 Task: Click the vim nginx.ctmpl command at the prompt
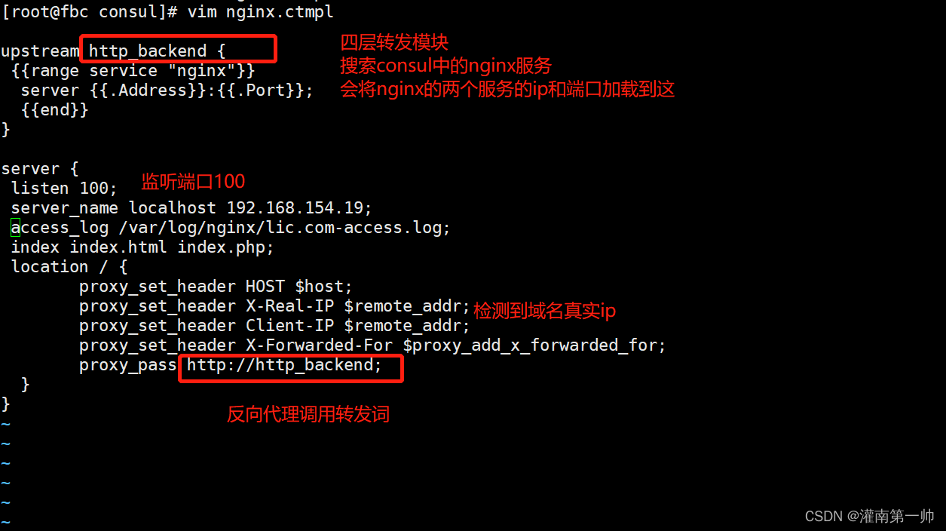click(x=260, y=12)
